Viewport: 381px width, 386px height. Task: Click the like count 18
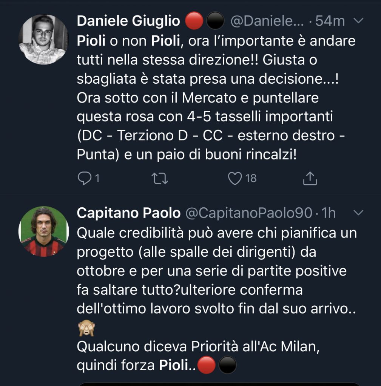(x=251, y=178)
